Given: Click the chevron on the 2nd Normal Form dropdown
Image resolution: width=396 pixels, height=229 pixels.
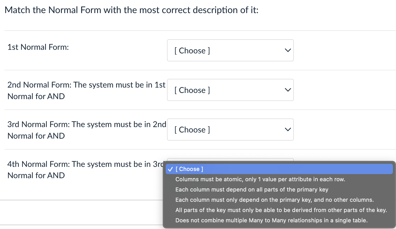Looking at the screenshot, I should [x=287, y=90].
